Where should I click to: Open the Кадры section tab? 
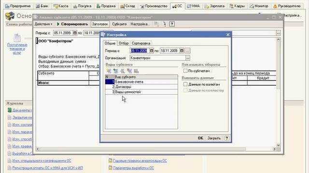click(x=237, y=6)
